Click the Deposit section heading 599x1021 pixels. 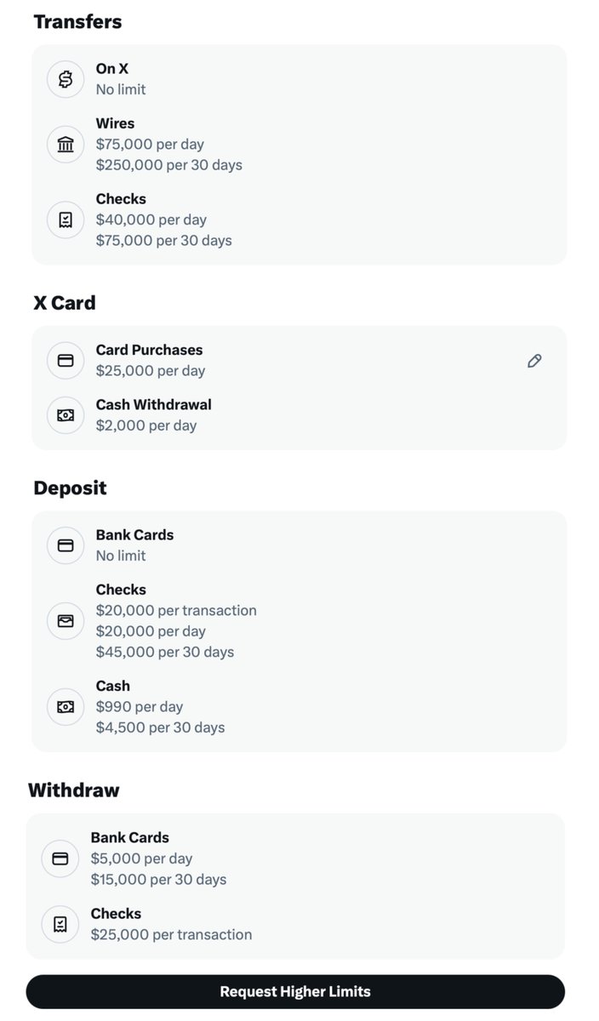(70, 488)
